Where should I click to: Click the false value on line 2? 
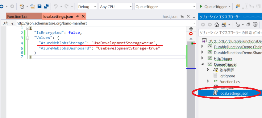tap(74, 33)
